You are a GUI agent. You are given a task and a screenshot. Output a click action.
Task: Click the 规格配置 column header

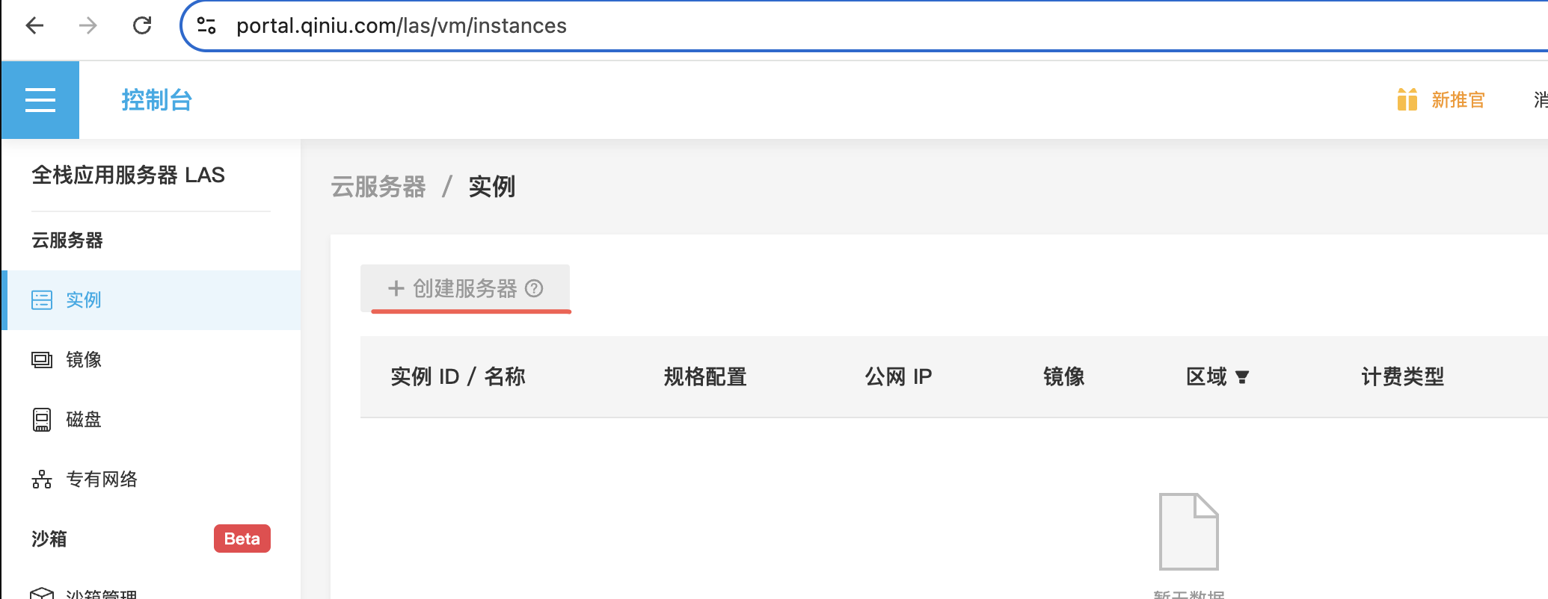tap(705, 376)
